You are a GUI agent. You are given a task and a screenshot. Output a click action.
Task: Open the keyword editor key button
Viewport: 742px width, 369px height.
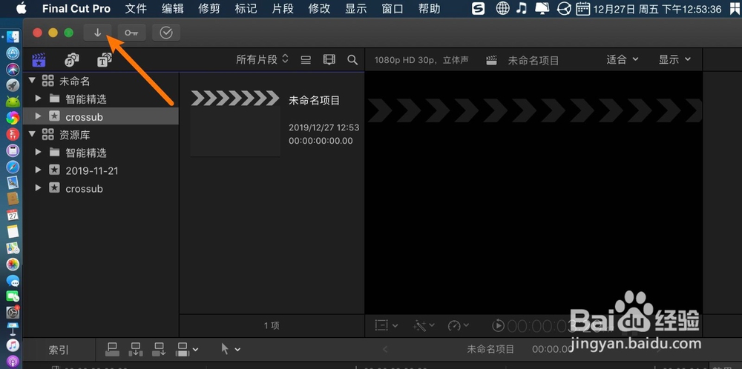click(131, 33)
